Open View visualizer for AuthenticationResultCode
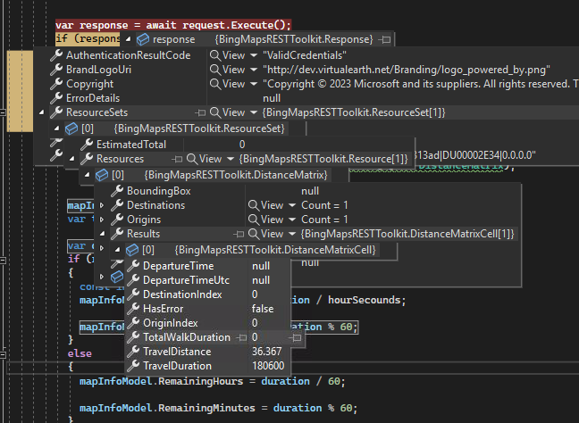 pyautogui.click(x=228, y=55)
